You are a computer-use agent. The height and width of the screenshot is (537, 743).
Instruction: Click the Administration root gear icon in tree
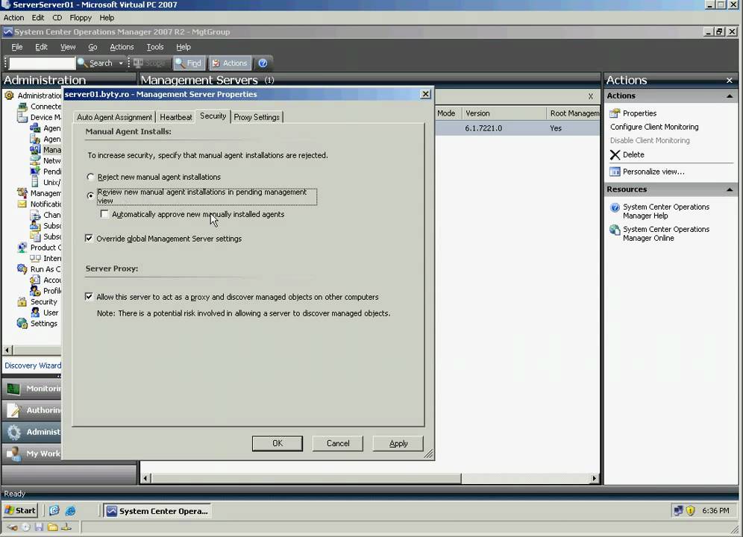pyautogui.click(x=9, y=95)
